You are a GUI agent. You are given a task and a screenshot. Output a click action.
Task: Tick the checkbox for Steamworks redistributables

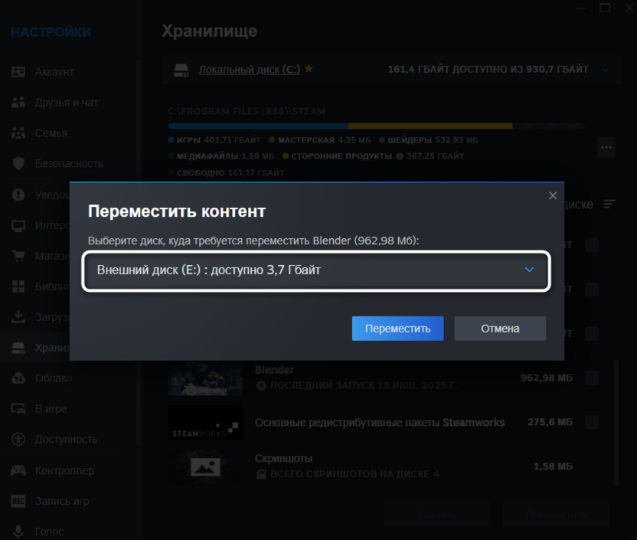[592, 422]
